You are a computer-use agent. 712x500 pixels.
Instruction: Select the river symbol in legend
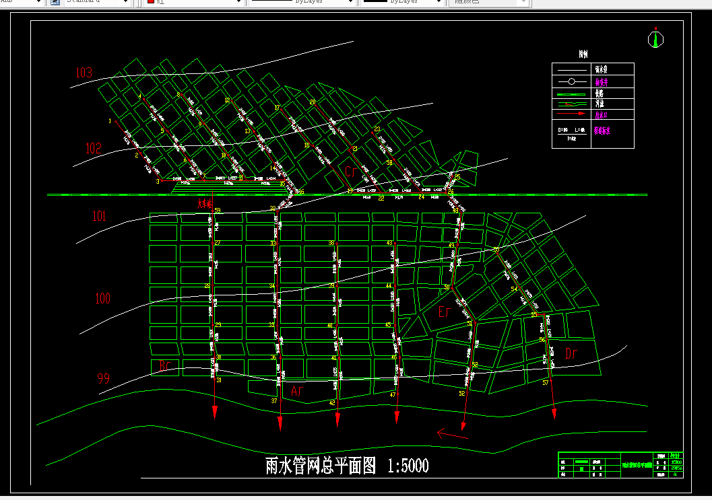coord(572,104)
